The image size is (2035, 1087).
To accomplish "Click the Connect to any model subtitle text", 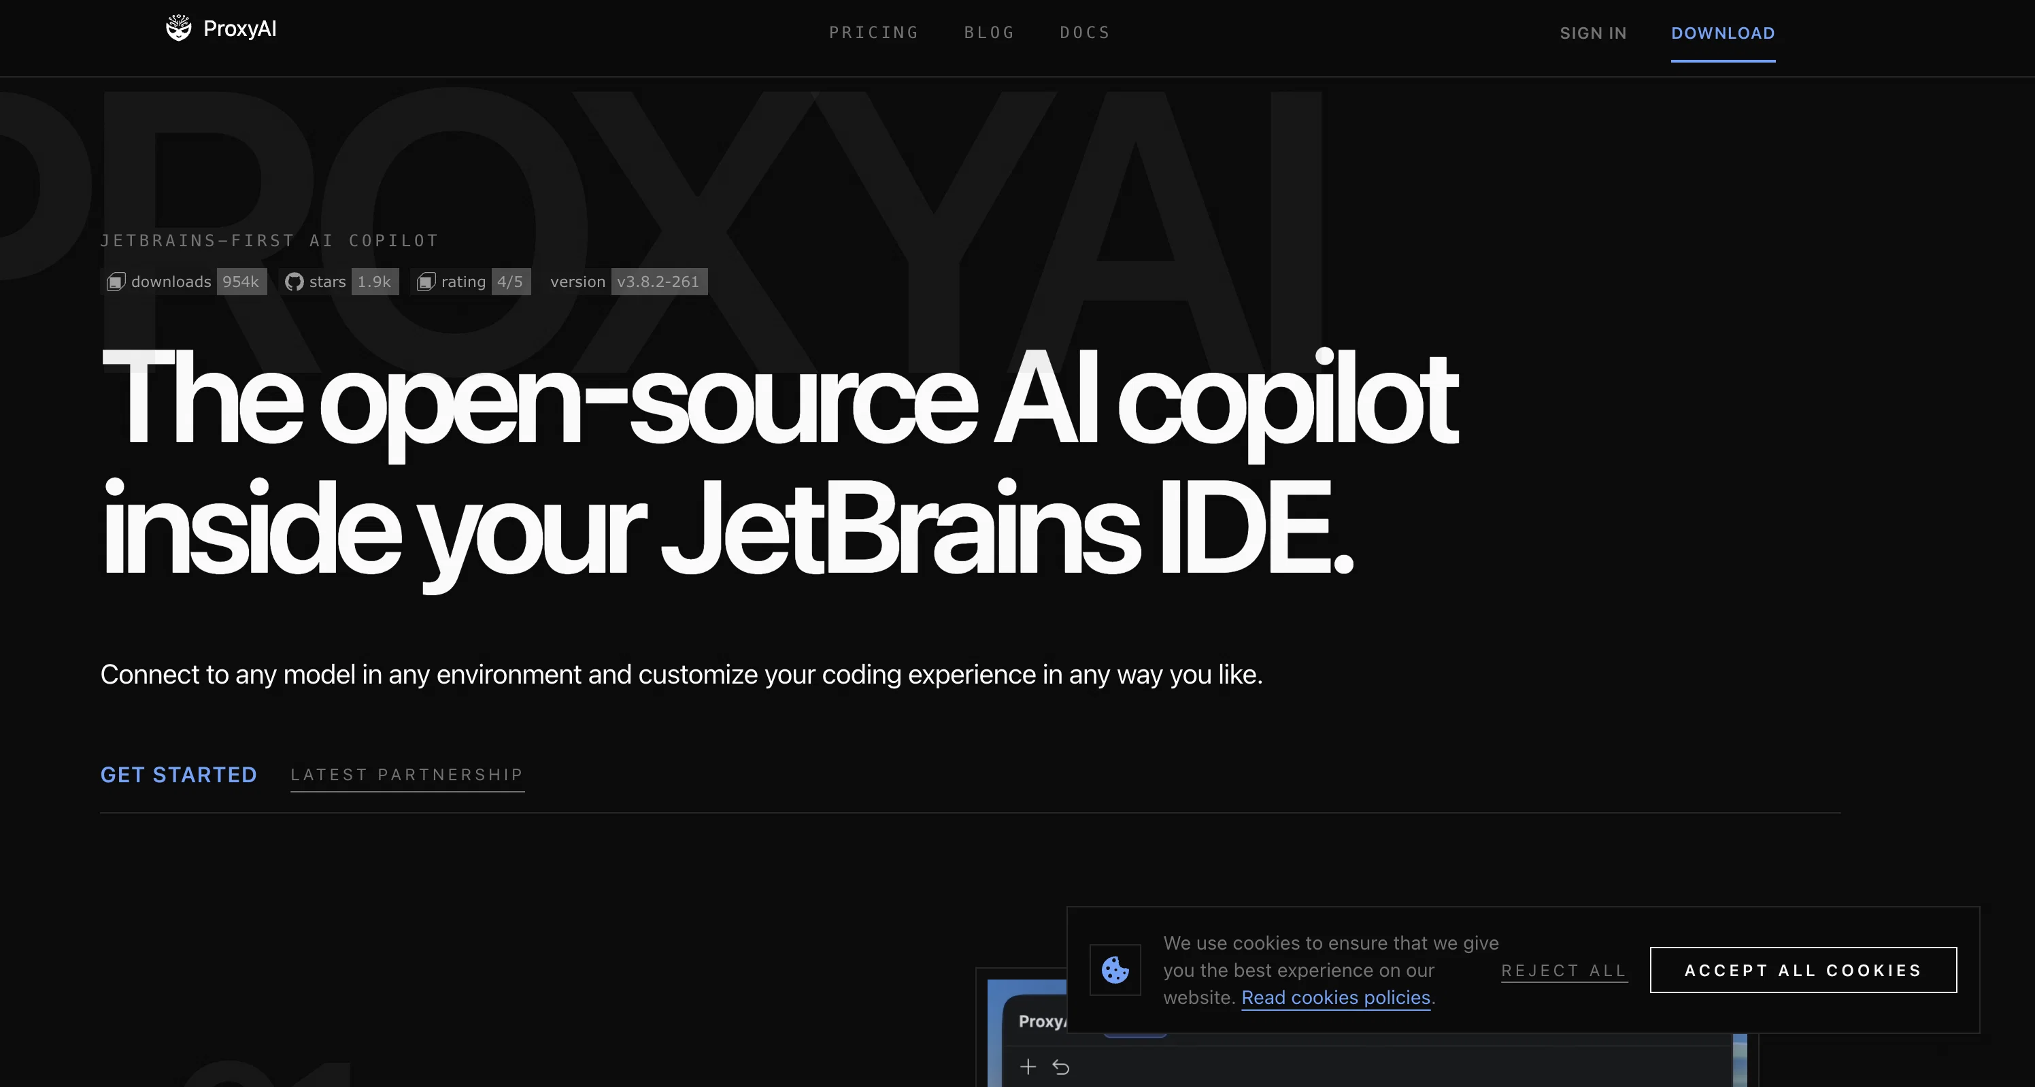I will (681, 675).
